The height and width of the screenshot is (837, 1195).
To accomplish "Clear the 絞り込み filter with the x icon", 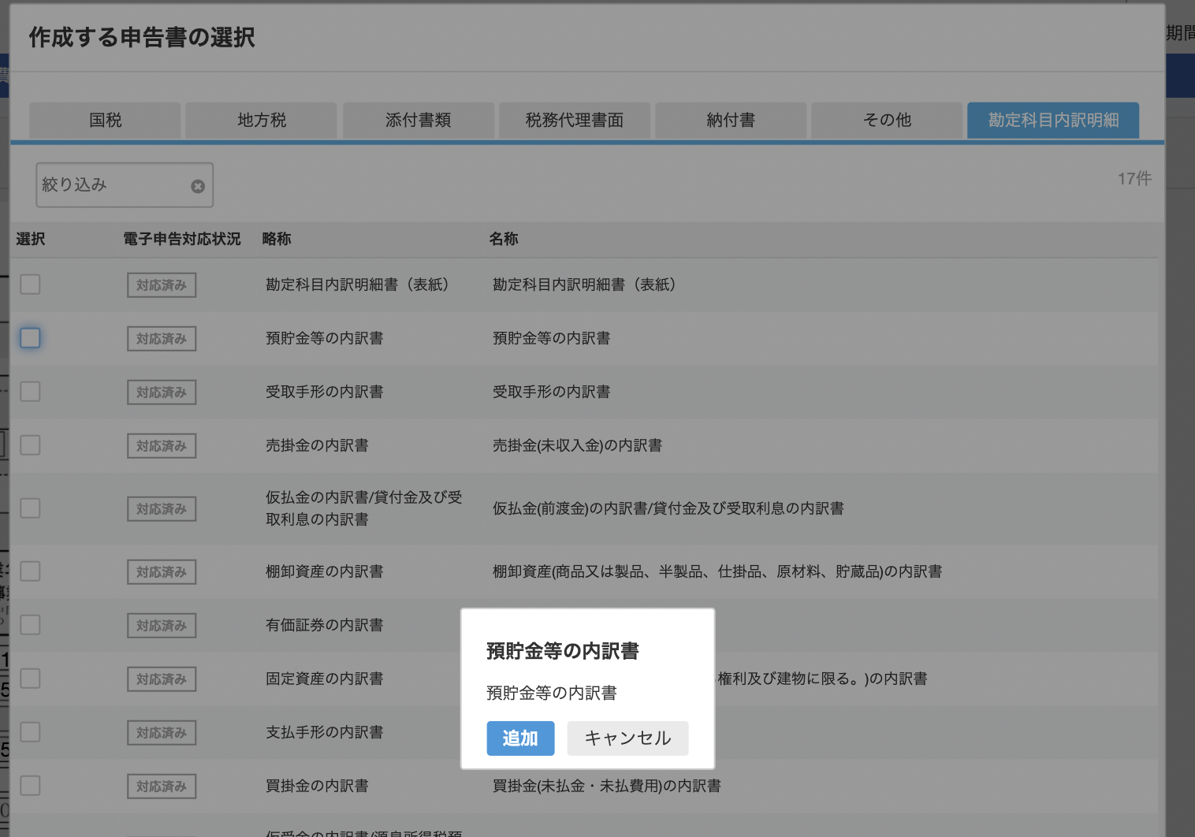I will click(x=198, y=186).
